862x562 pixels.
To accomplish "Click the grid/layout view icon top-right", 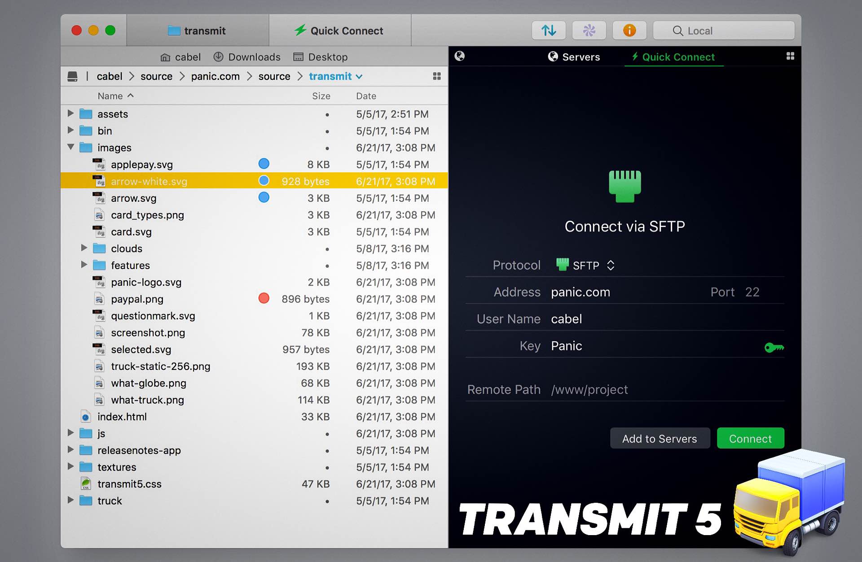I will (790, 57).
